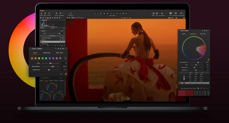The image size is (229, 123).
Task: Click the Export icon in the toolbar
Action: click(45, 13)
